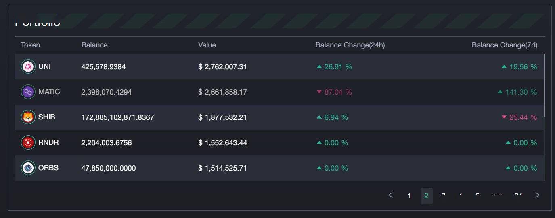Screen dimensions: 555x218
Task: Click UNI 24h change 26.91 %
Action: [334, 67]
